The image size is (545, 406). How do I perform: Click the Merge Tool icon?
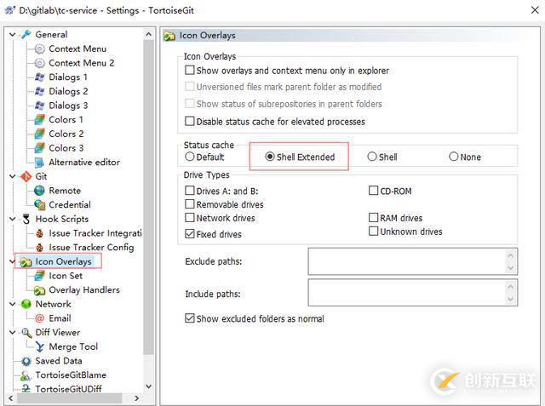[x=40, y=347]
